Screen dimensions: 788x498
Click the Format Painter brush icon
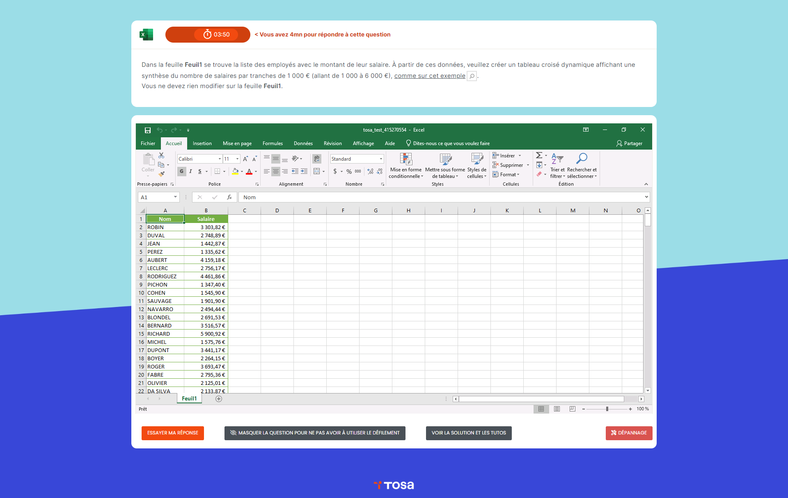[161, 174]
